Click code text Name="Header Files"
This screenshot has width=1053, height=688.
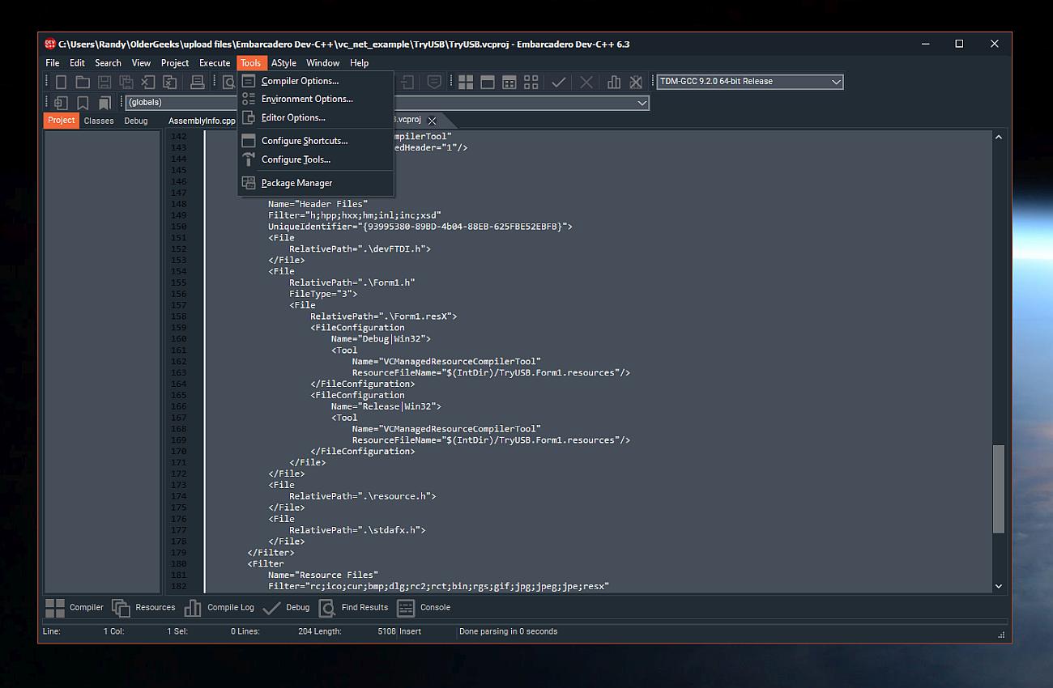tap(318, 204)
